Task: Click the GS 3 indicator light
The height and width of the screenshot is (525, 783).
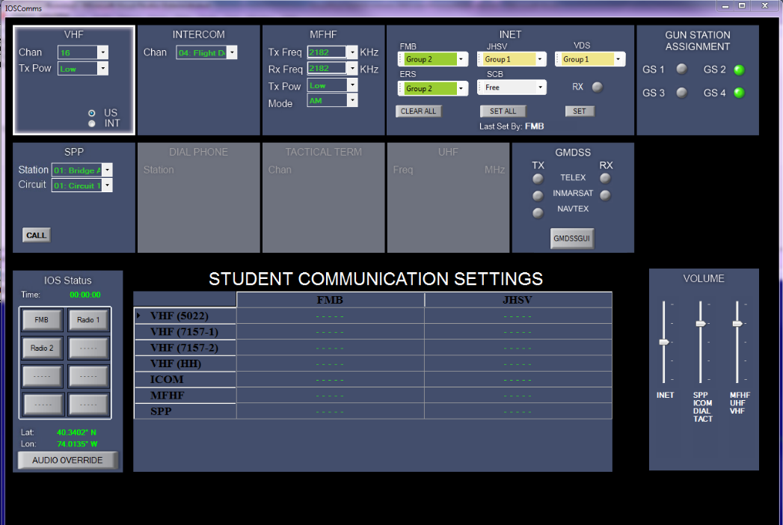Action: [681, 93]
